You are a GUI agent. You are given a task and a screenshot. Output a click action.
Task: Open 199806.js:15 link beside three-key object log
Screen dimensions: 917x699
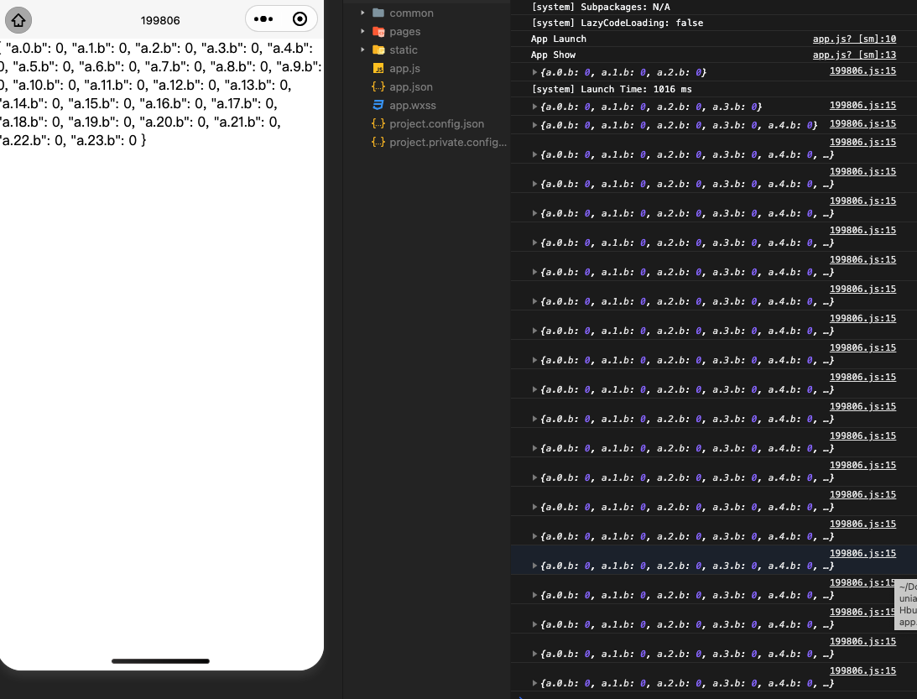pos(862,71)
